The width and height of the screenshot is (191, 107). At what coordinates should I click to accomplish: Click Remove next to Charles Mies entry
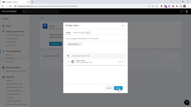click(121, 62)
